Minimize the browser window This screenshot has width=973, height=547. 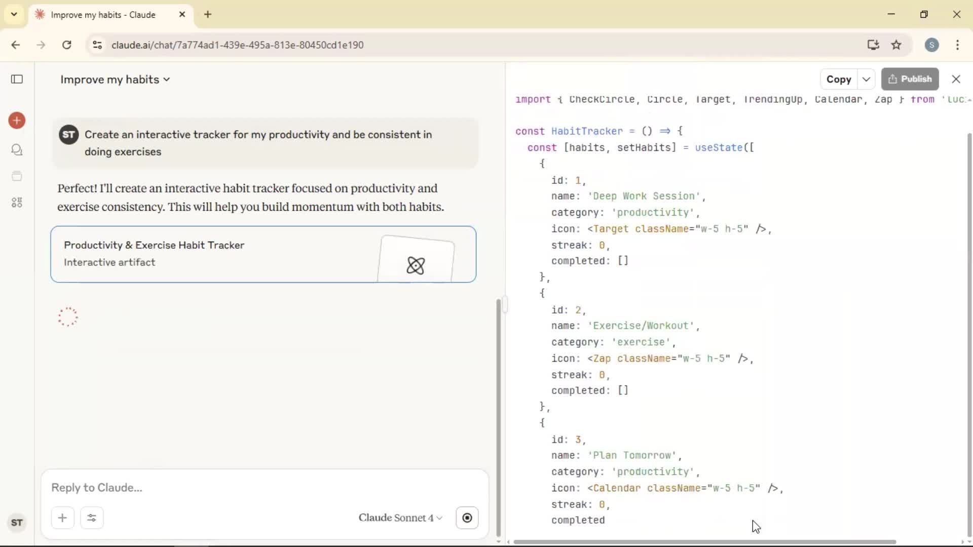(891, 14)
